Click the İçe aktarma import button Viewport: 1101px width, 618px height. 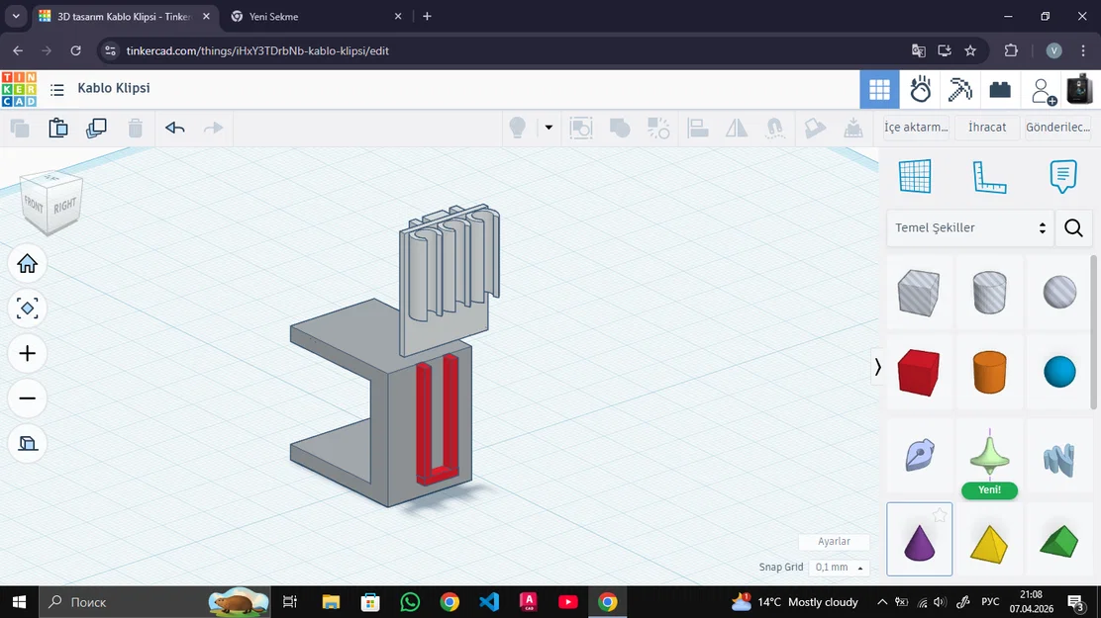point(916,128)
